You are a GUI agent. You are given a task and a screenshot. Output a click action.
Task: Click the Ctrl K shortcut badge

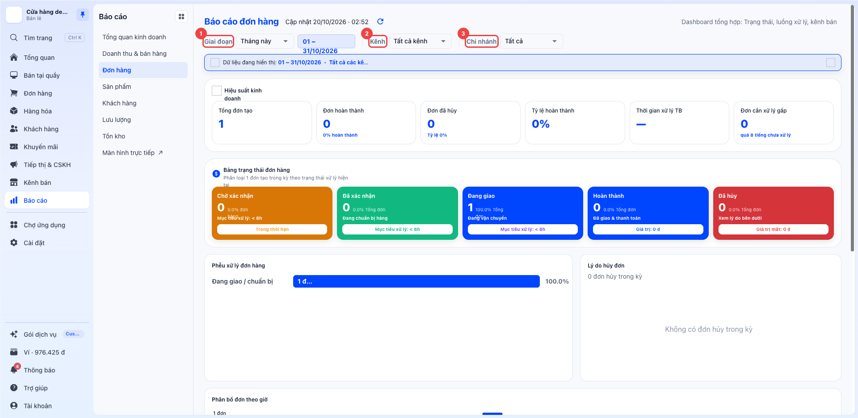point(75,38)
